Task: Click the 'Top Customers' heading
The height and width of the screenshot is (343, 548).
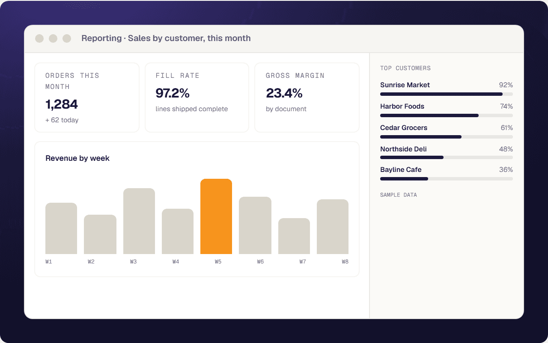Action: [405, 68]
